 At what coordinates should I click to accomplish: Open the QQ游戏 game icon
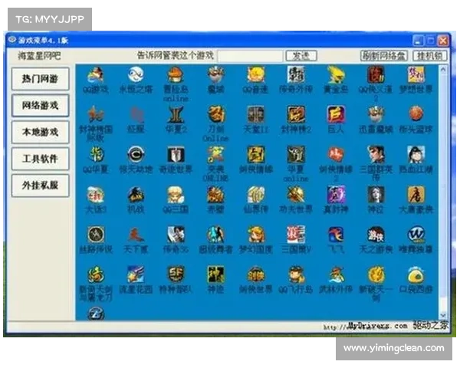96,74
